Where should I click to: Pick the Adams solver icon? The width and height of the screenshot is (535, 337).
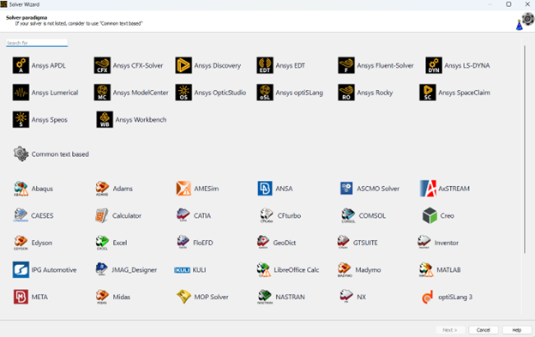pos(102,189)
